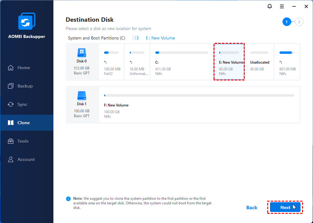Select the F: New Volume partition
This screenshot has height=223, width=313.
point(199,105)
